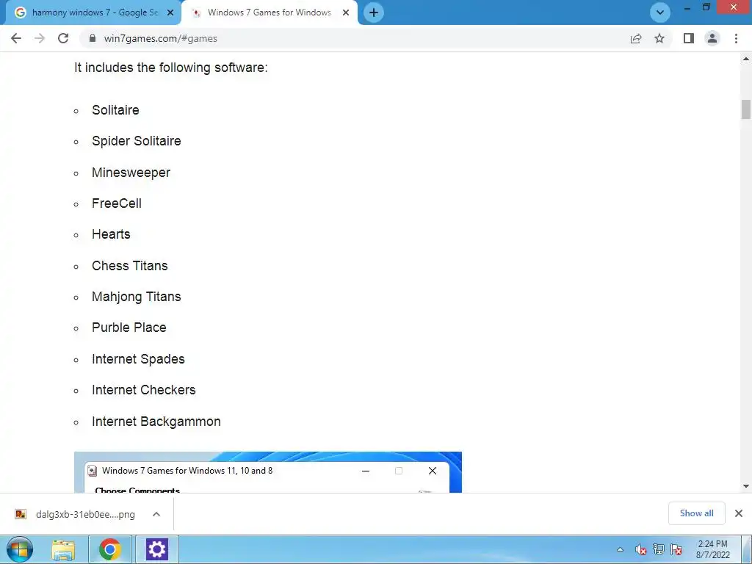Close the Windows 7 Games for Windows tab

click(346, 12)
